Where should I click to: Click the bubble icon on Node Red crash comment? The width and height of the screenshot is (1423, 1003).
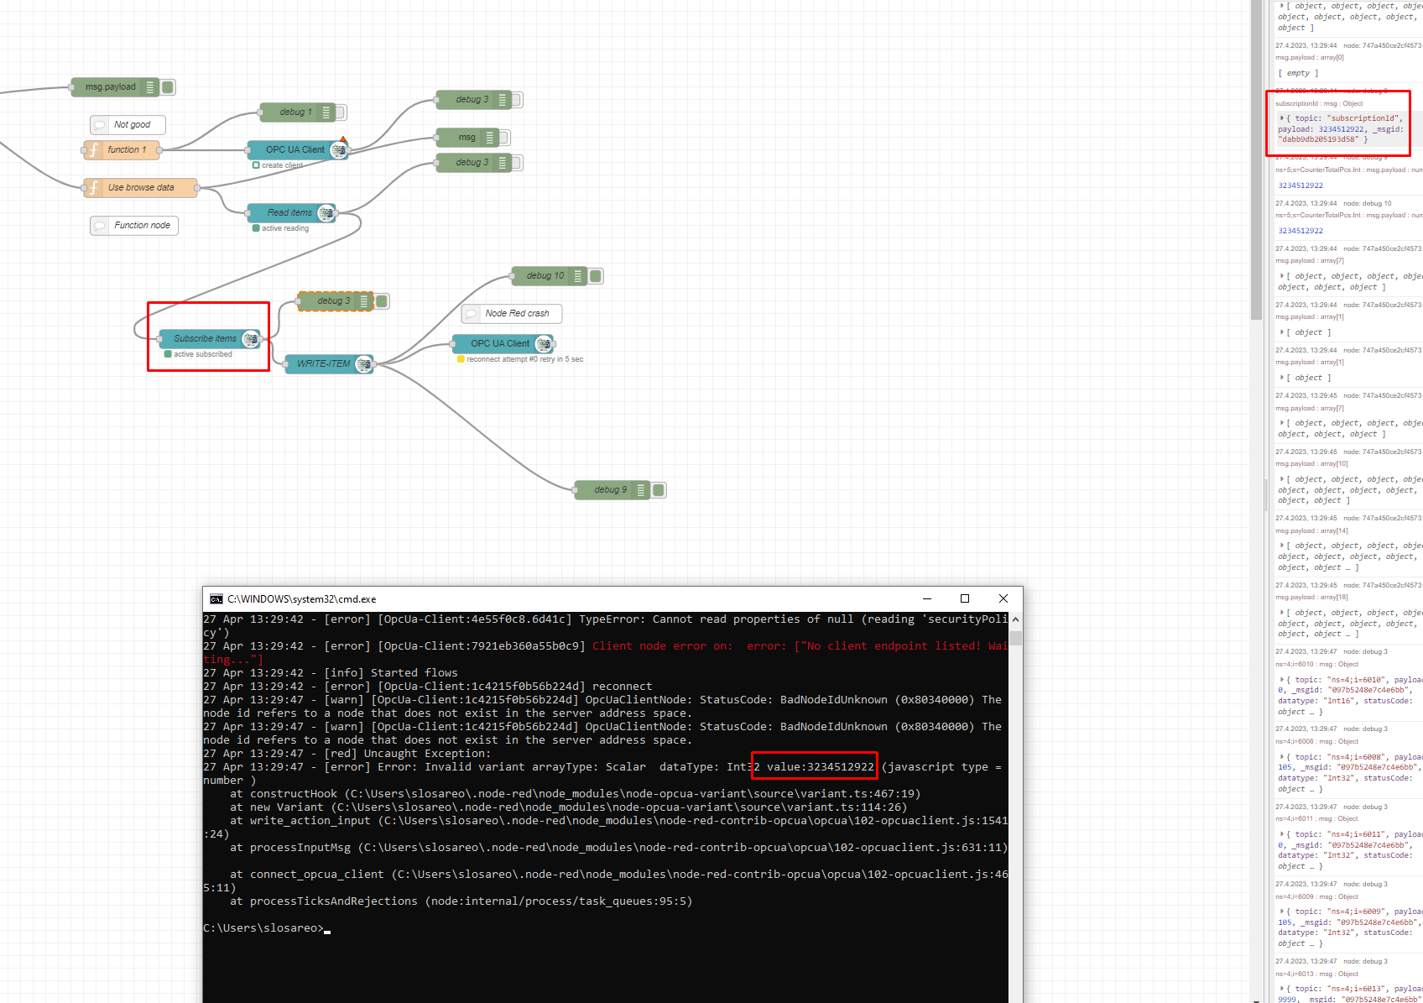tap(472, 313)
